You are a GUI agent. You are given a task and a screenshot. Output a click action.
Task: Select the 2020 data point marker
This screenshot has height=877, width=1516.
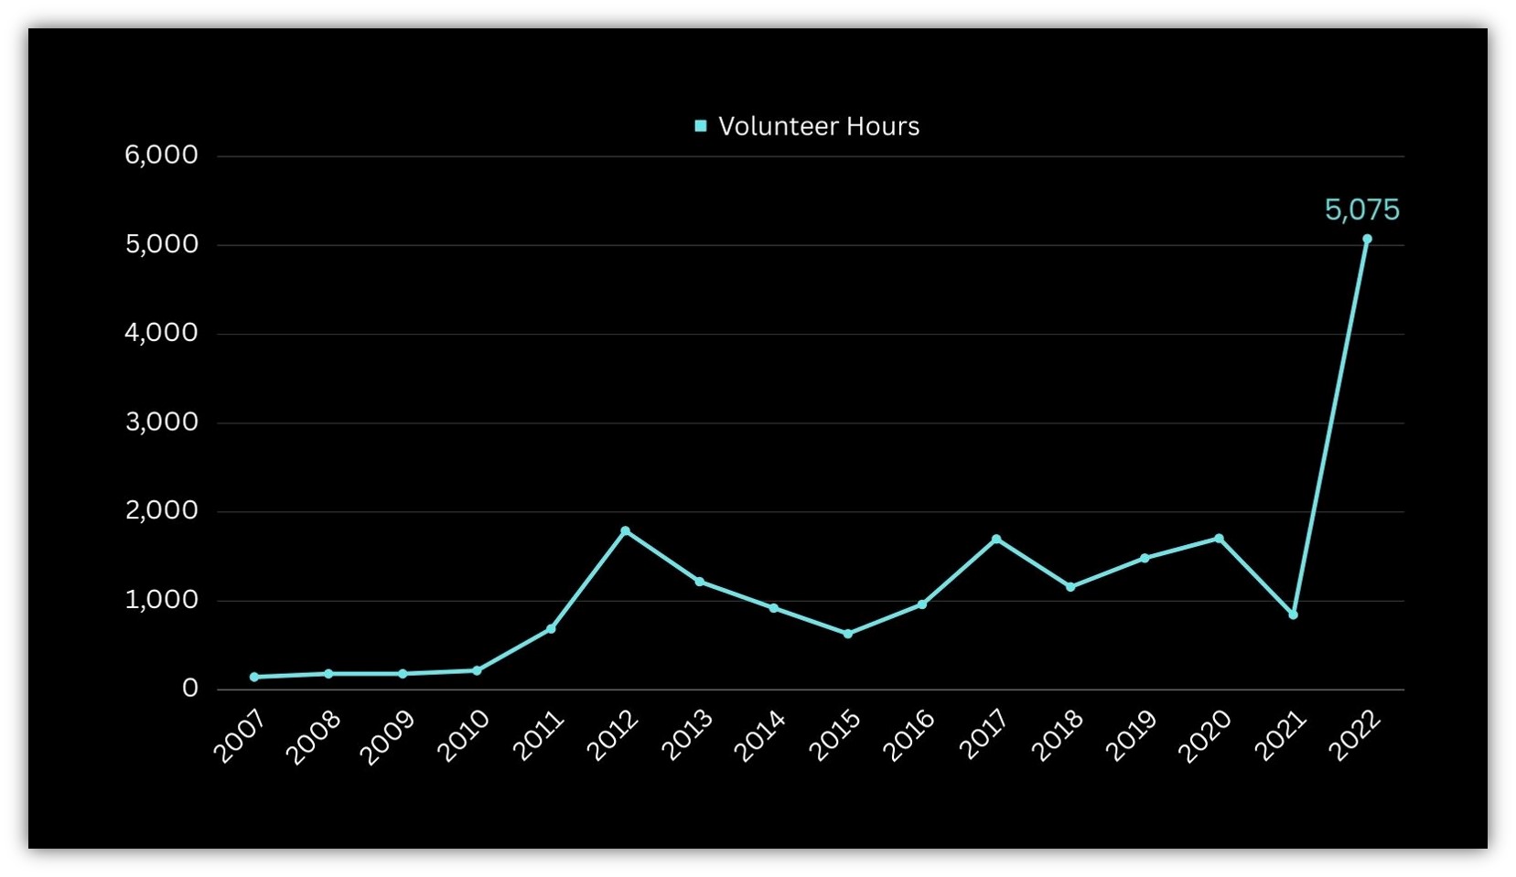click(1219, 539)
